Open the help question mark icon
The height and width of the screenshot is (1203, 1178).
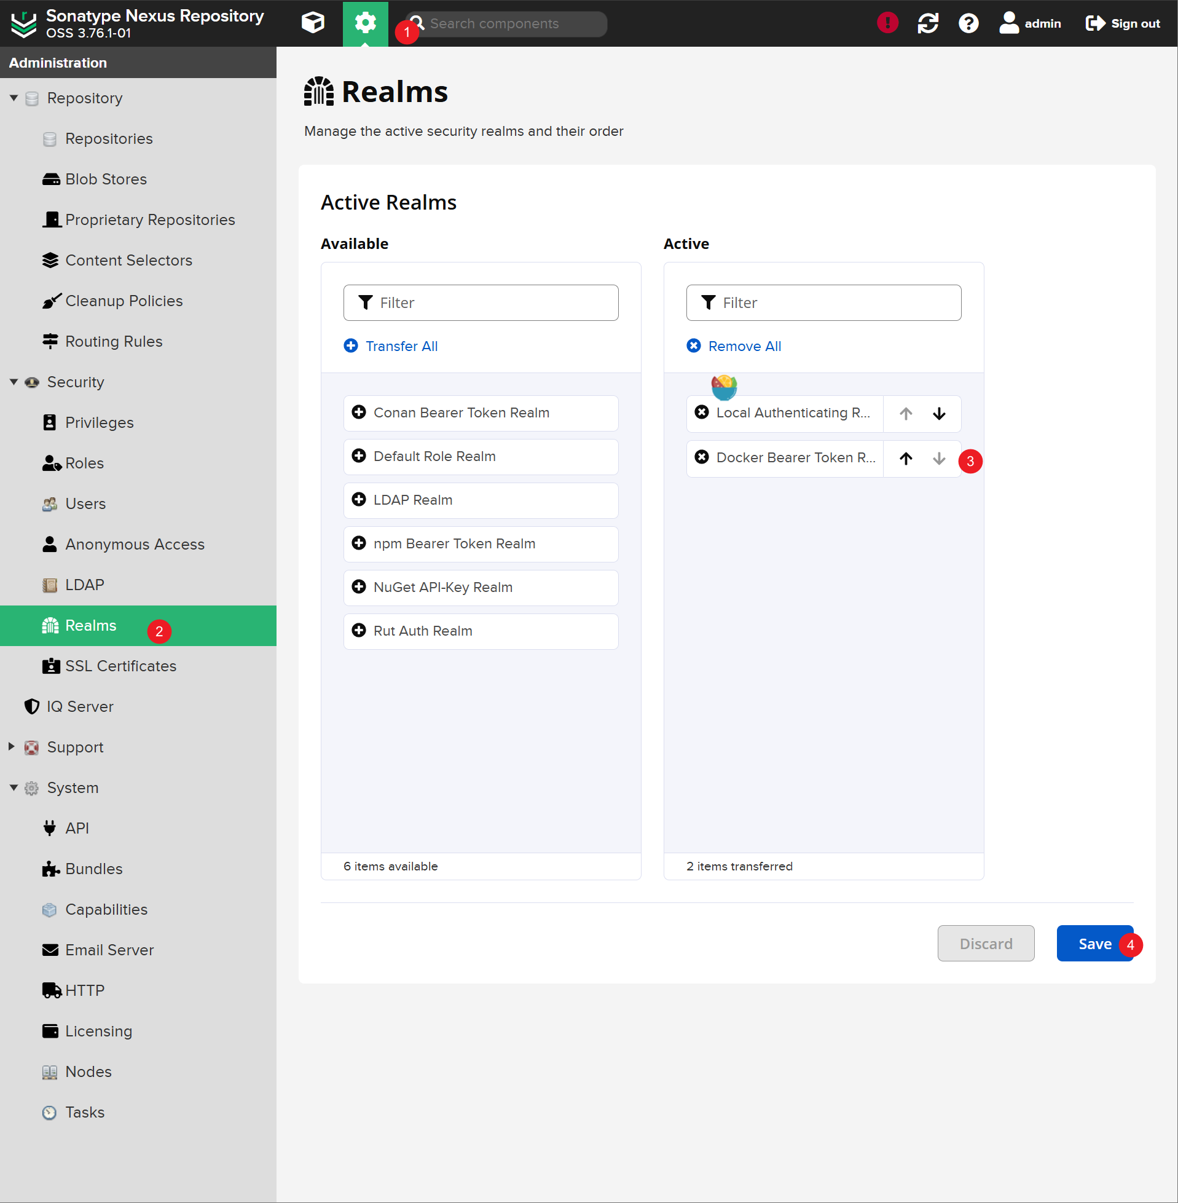[x=968, y=23]
